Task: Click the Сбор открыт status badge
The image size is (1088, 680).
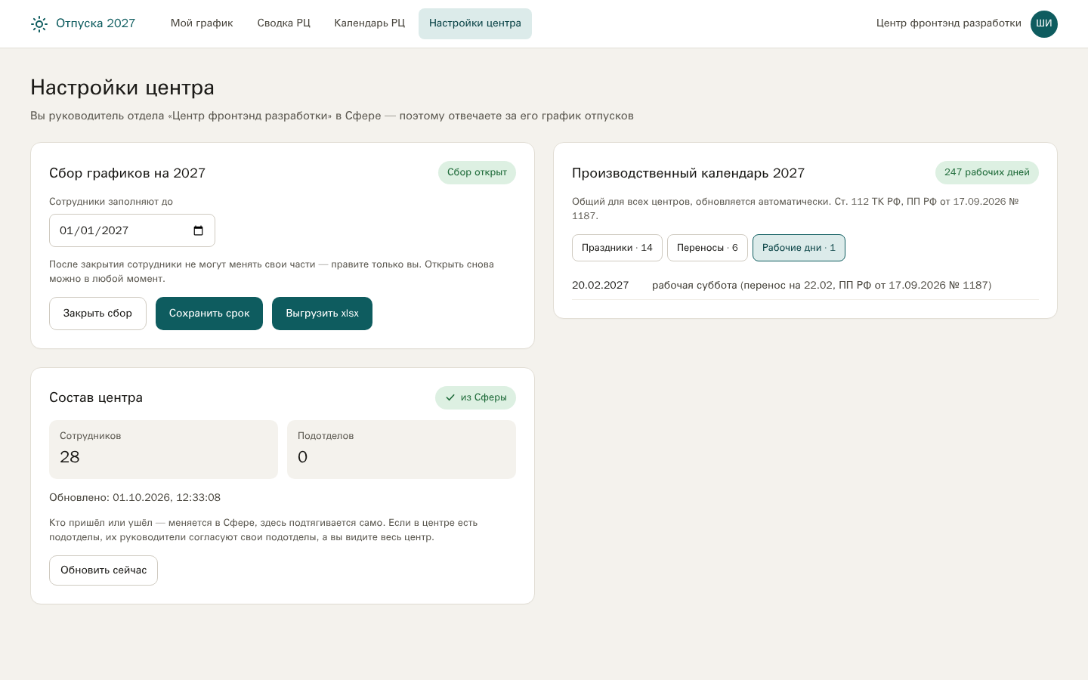Action: (477, 172)
